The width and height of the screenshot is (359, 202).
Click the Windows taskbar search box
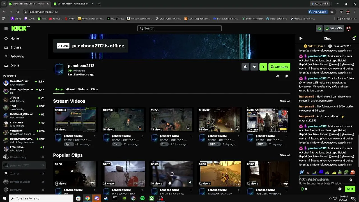click(x=41, y=198)
